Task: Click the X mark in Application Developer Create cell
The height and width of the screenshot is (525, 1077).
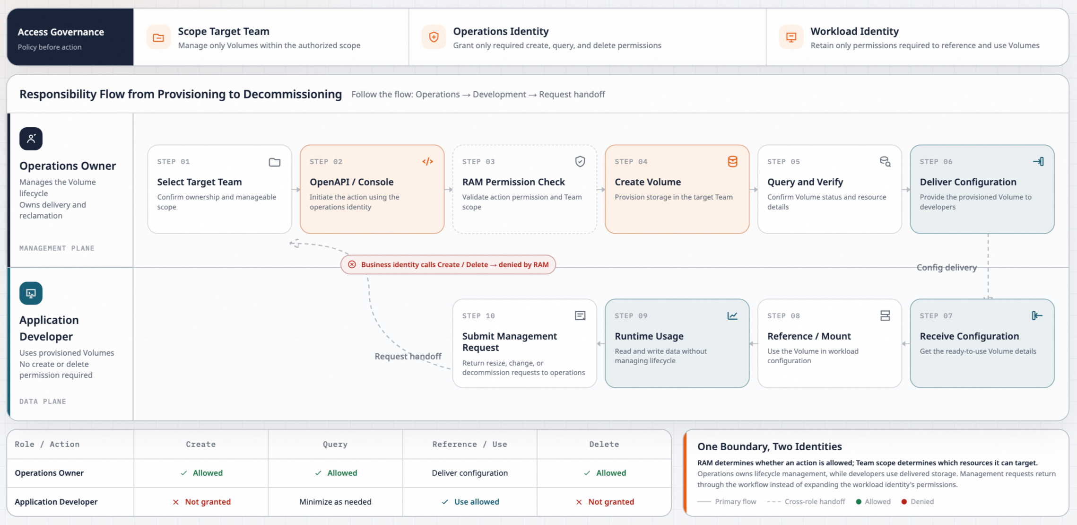Action: click(175, 502)
